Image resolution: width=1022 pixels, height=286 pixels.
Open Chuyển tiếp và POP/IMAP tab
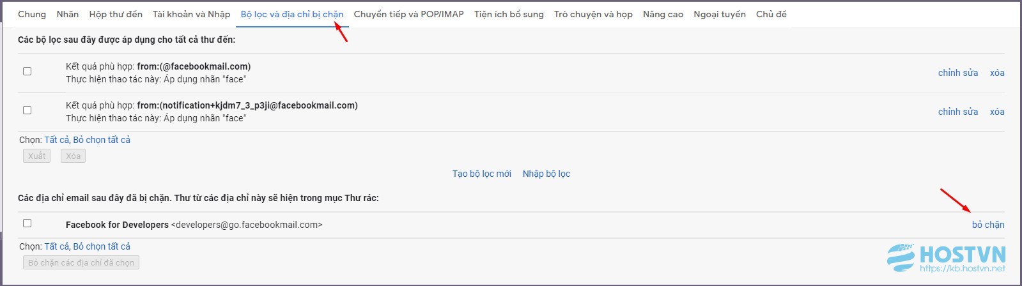[408, 14]
